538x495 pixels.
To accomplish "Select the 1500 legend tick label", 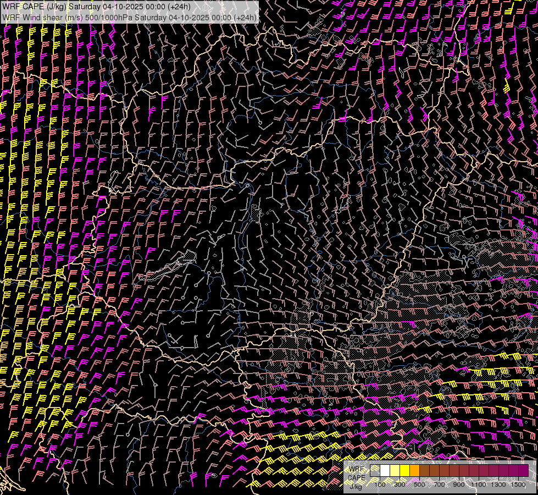I will [x=518, y=485].
